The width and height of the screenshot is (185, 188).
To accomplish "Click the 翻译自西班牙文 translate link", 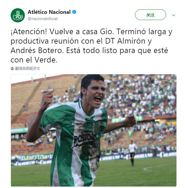I will coord(27,69).
